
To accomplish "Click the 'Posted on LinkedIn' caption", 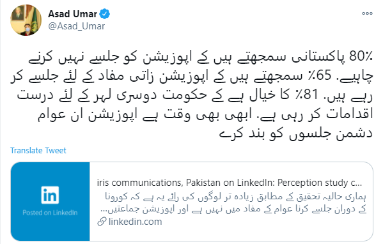I will 50,213.
